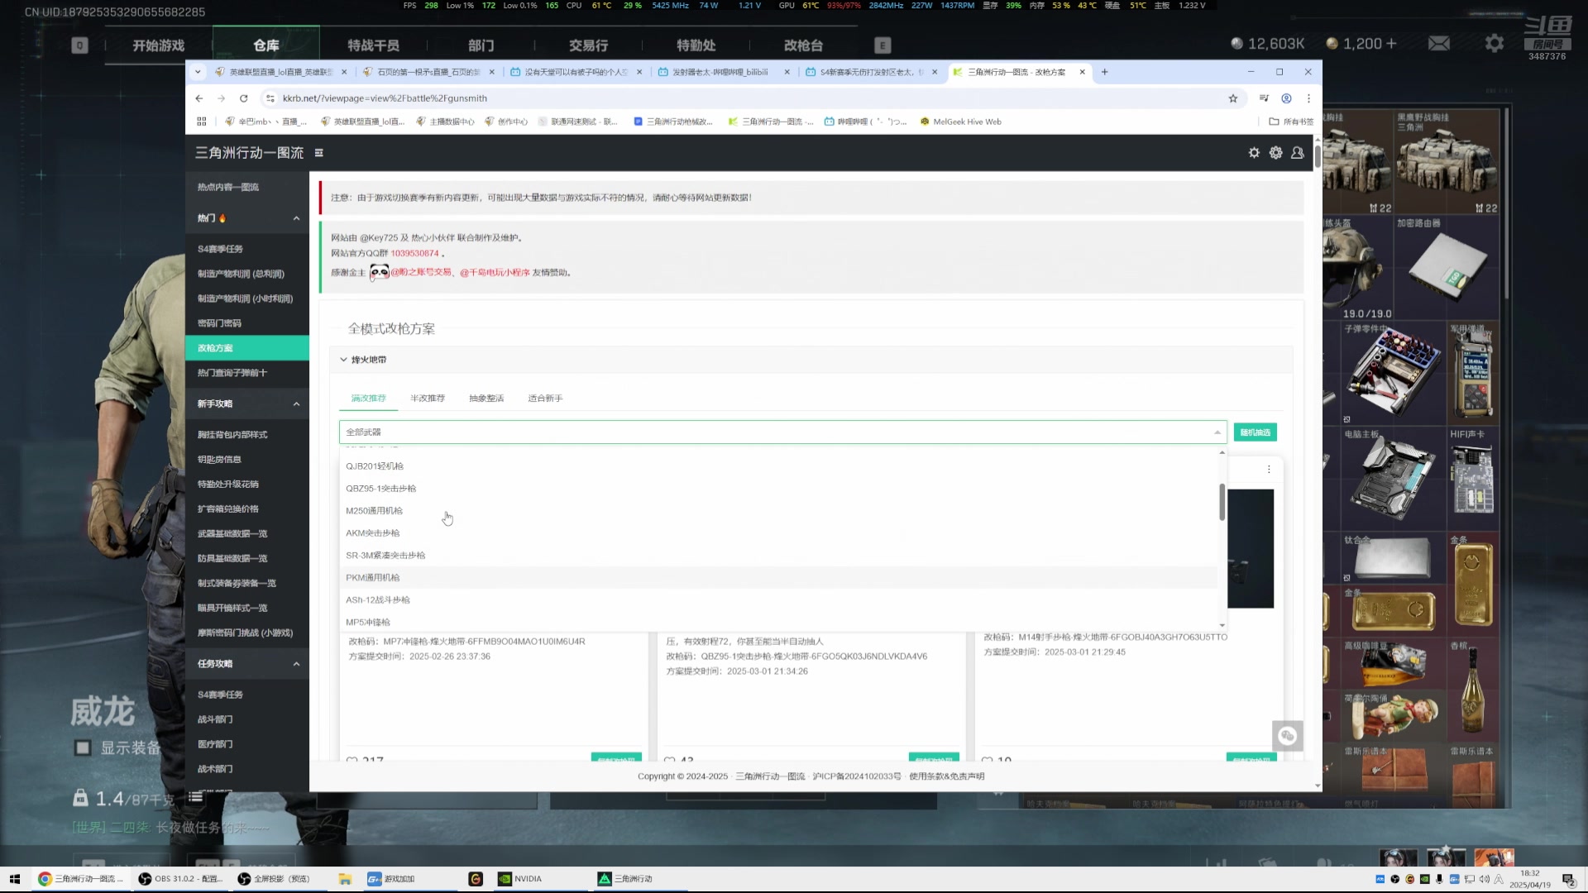1588x893 pixels.
Task: Open the media control icon in Chrome toolbar
Action: 1264,98
